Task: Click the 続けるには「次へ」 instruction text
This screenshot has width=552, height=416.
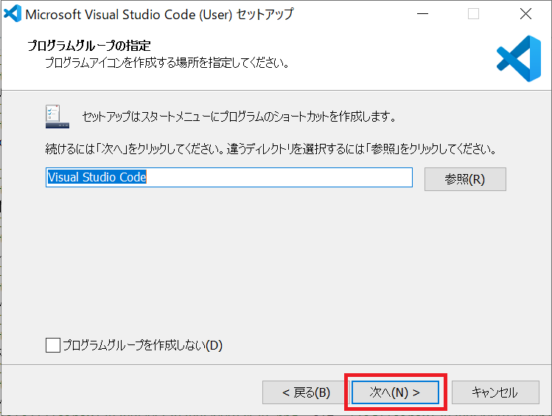Action: click(x=270, y=149)
